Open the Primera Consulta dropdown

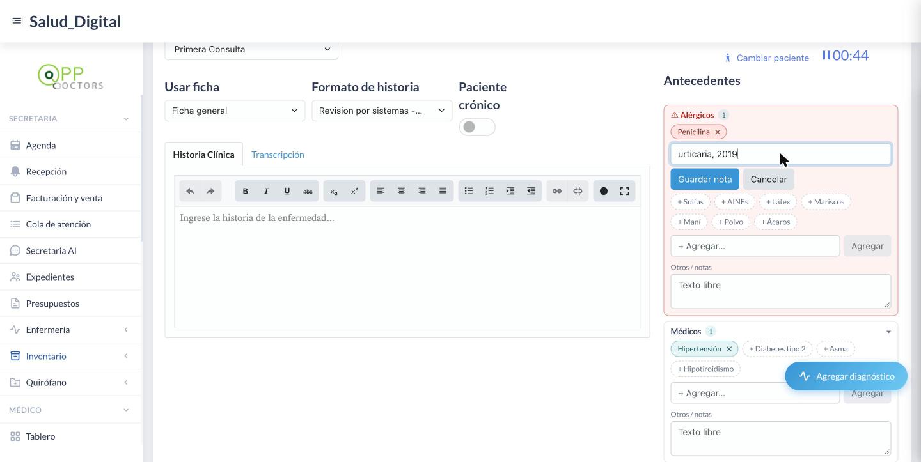pyautogui.click(x=251, y=49)
